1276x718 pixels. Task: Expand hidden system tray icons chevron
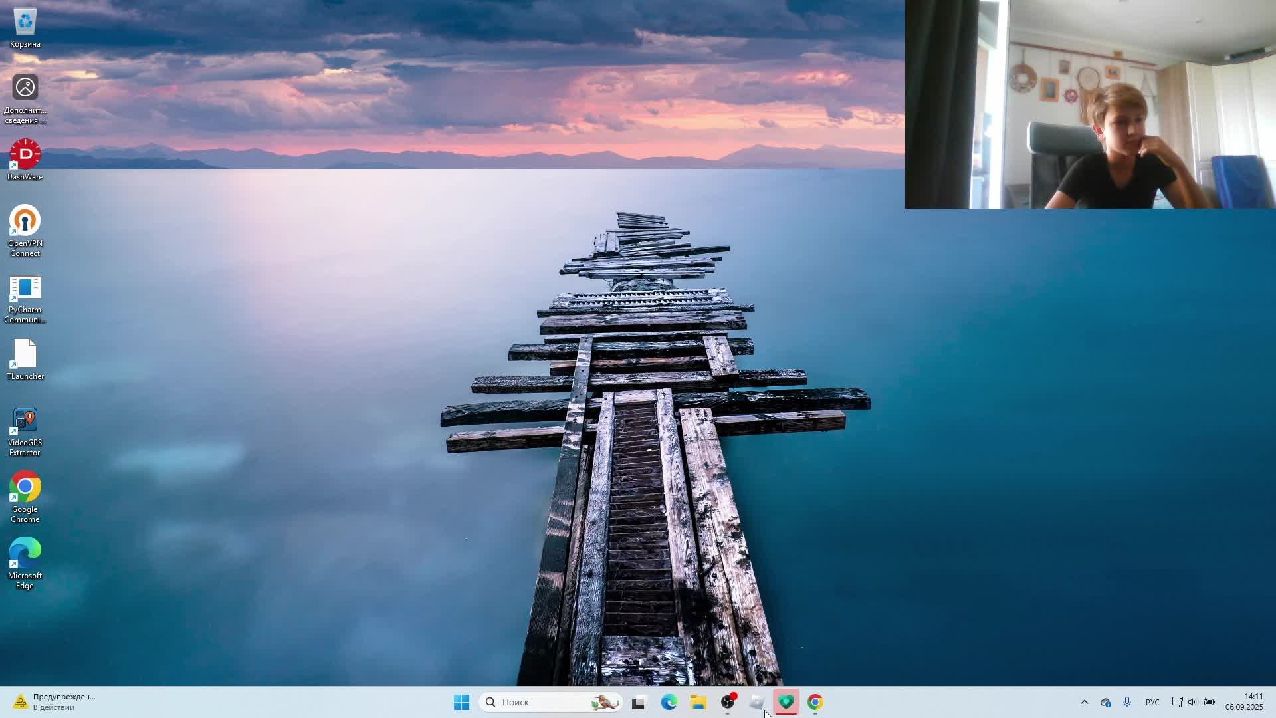click(x=1084, y=702)
